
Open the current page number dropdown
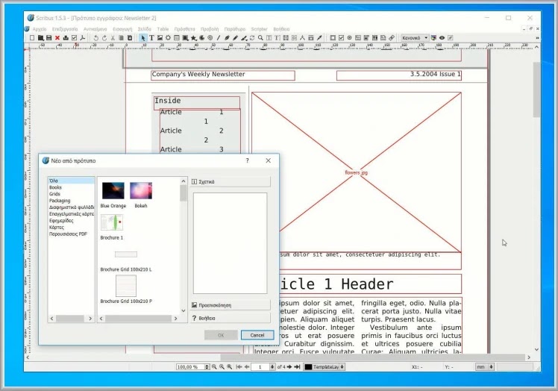[x=272, y=367]
